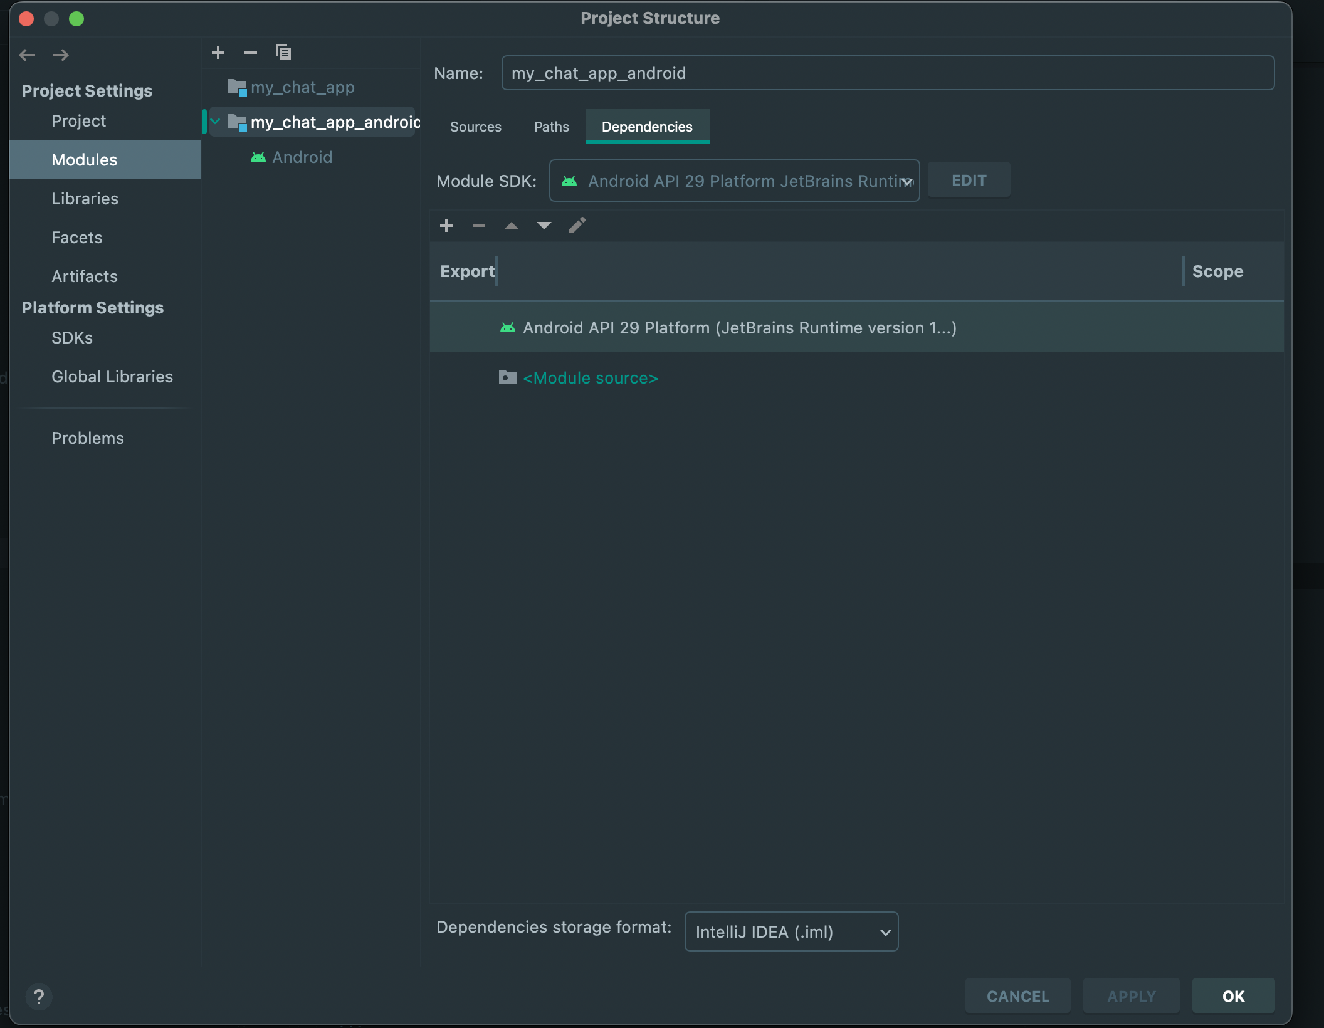
Task: Click the add module plus icon
Action: pos(218,53)
